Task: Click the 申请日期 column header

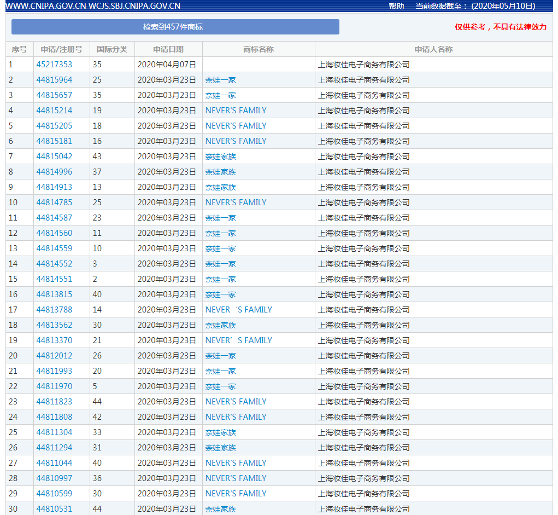Action: pyautogui.click(x=168, y=49)
